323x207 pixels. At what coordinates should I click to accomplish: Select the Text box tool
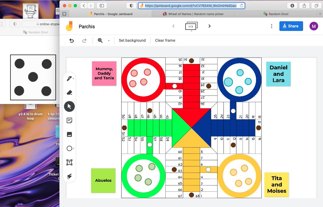pyautogui.click(x=69, y=162)
